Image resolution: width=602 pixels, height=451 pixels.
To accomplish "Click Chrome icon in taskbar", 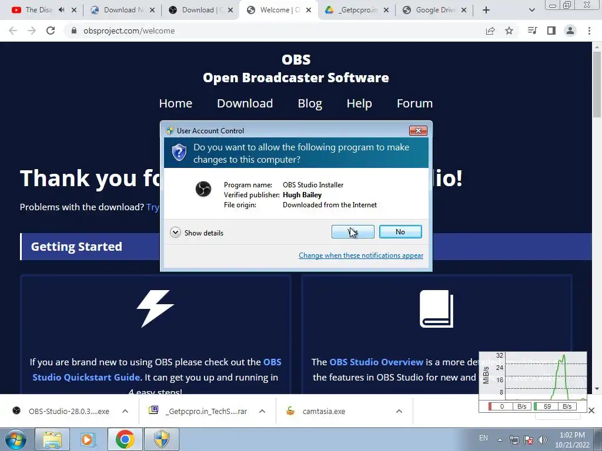I will coord(125,439).
